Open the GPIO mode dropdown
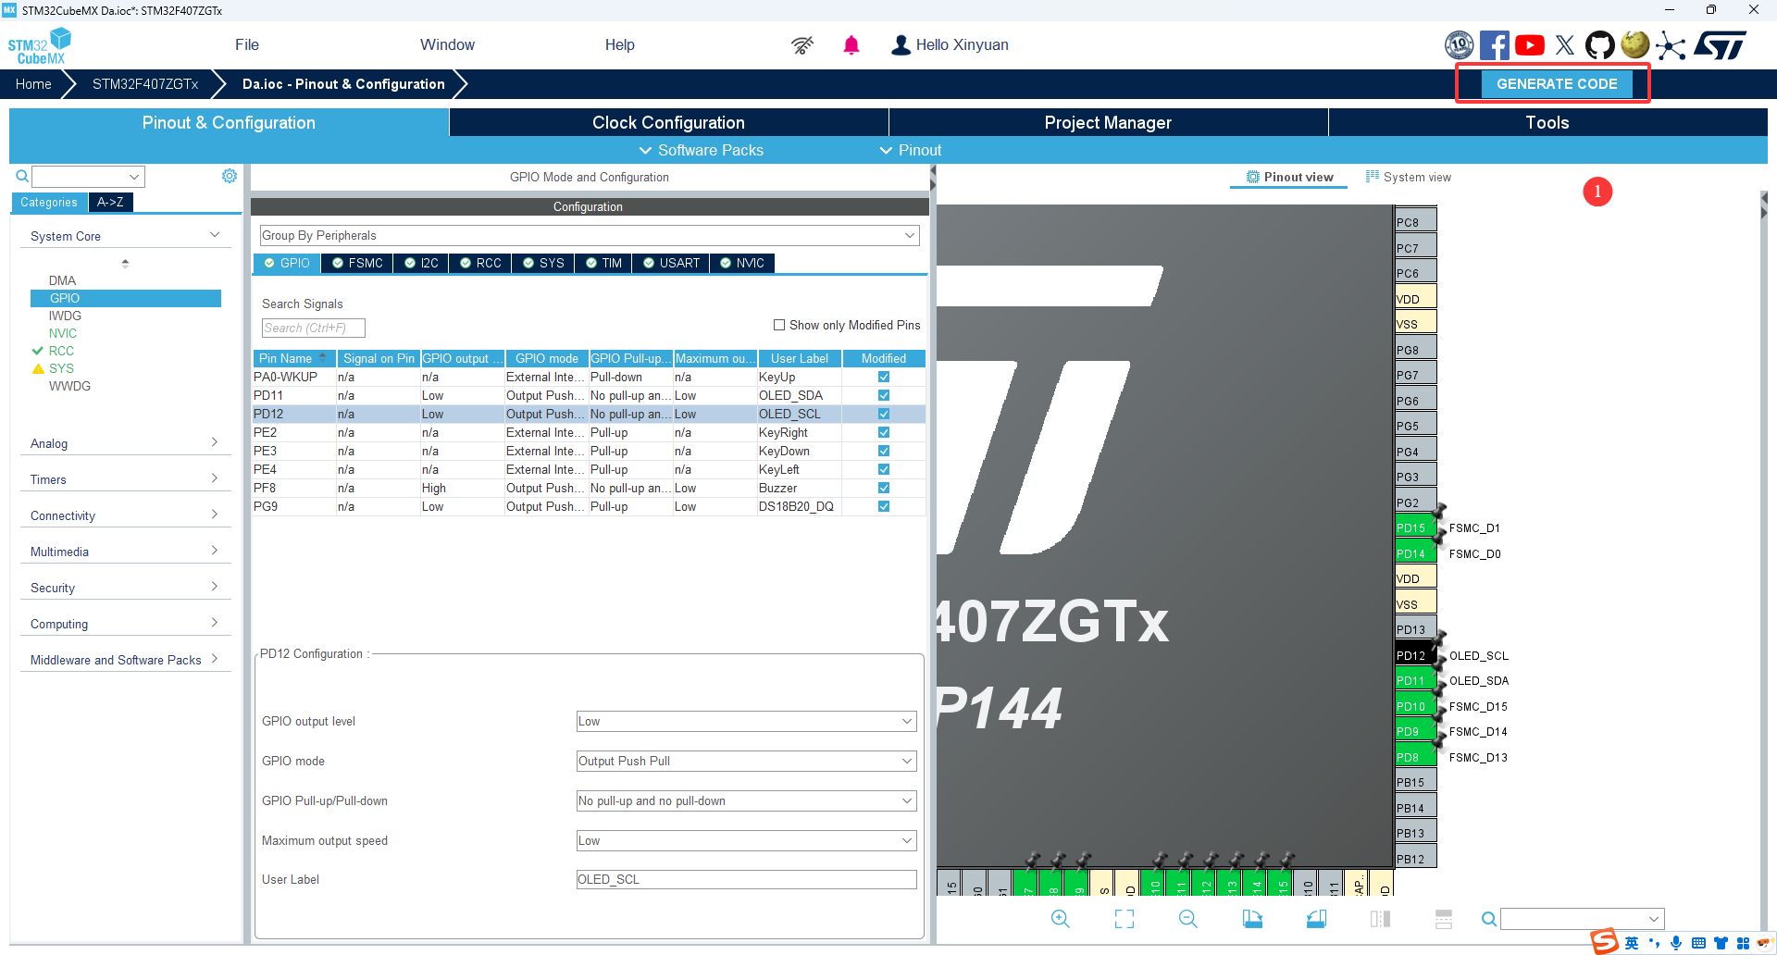Viewport: 1777px width, 955px height. point(746,761)
